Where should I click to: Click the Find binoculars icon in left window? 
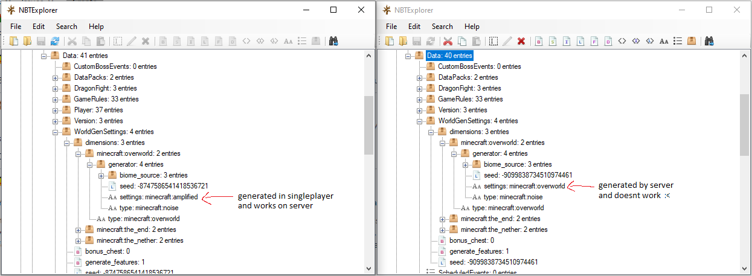[x=333, y=41]
